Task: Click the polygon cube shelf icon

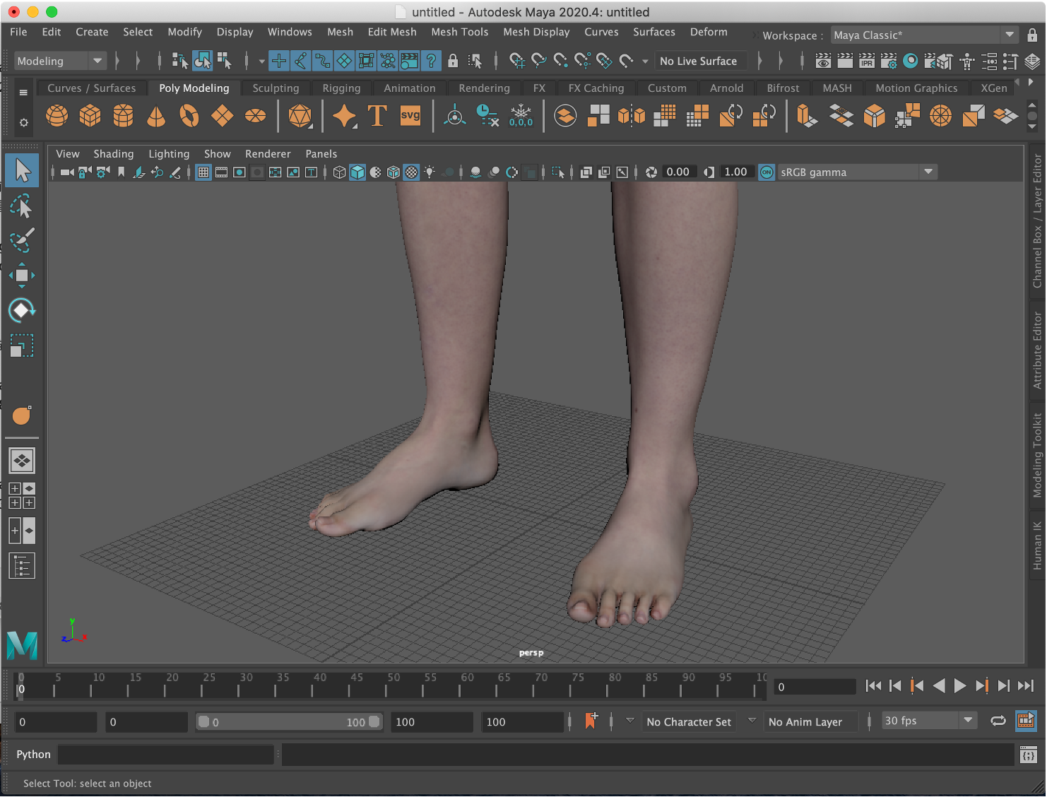Action: [x=90, y=115]
